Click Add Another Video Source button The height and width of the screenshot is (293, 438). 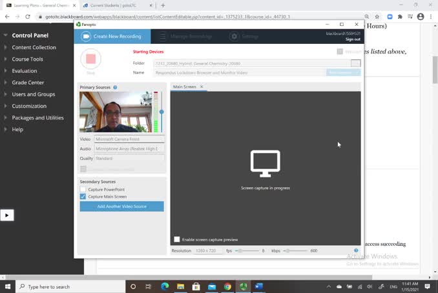tap(121, 207)
